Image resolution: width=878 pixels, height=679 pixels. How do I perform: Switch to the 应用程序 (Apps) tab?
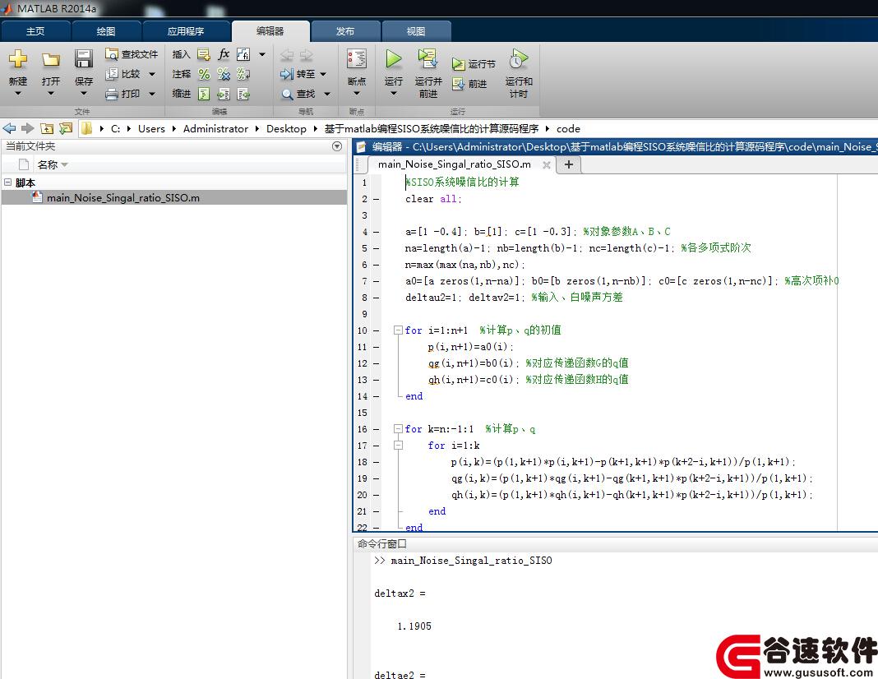[x=186, y=31]
